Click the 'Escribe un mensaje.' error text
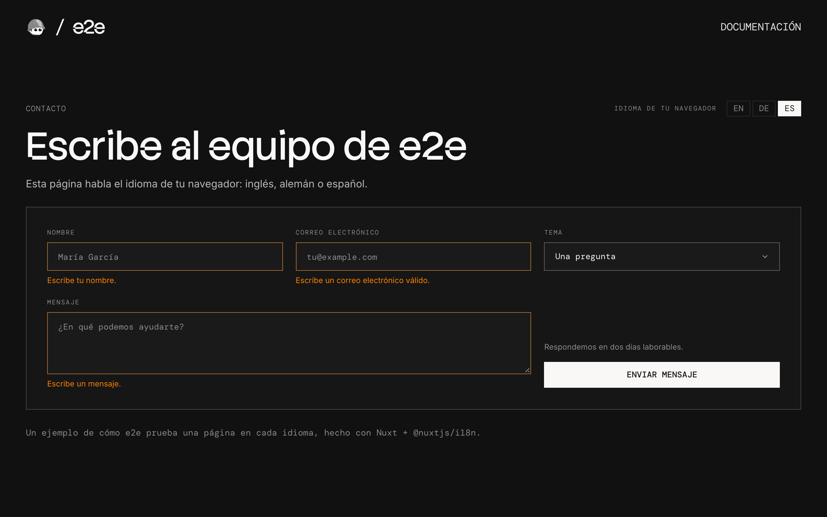This screenshot has height=517, width=827. point(84,384)
